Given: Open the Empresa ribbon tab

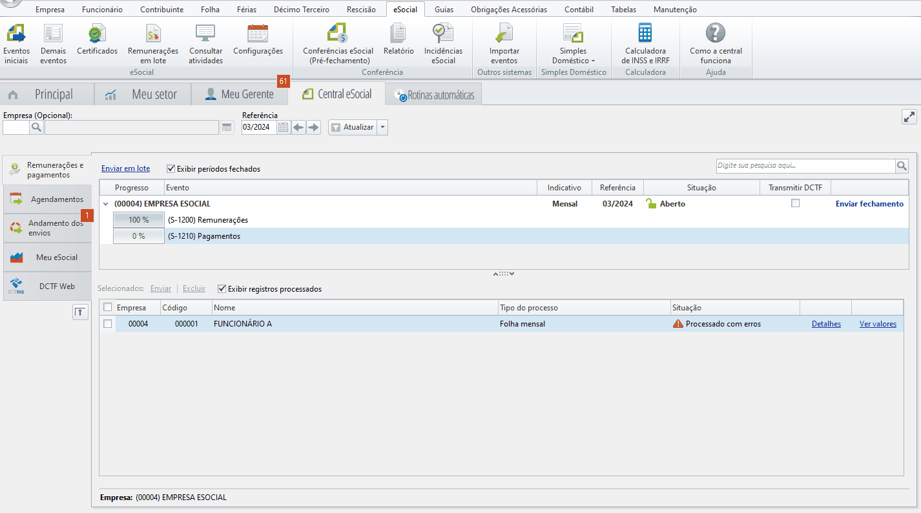Looking at the screenshot, I should (50, 10).
